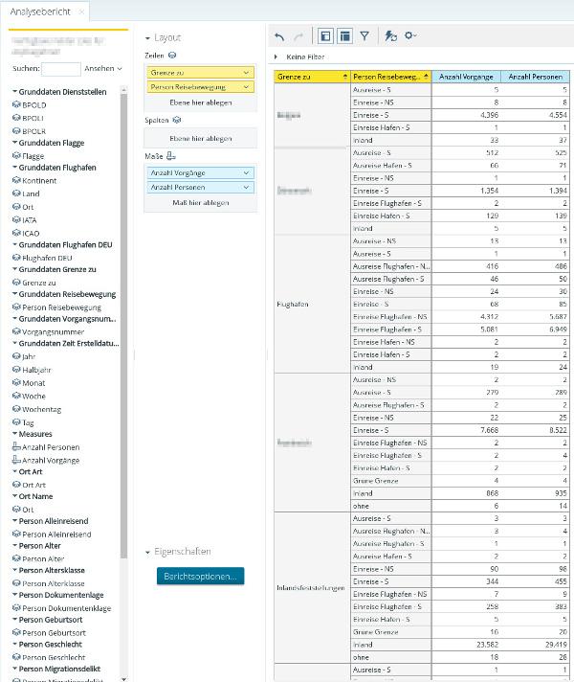Open the filter funnel icon

pos(364,36)
